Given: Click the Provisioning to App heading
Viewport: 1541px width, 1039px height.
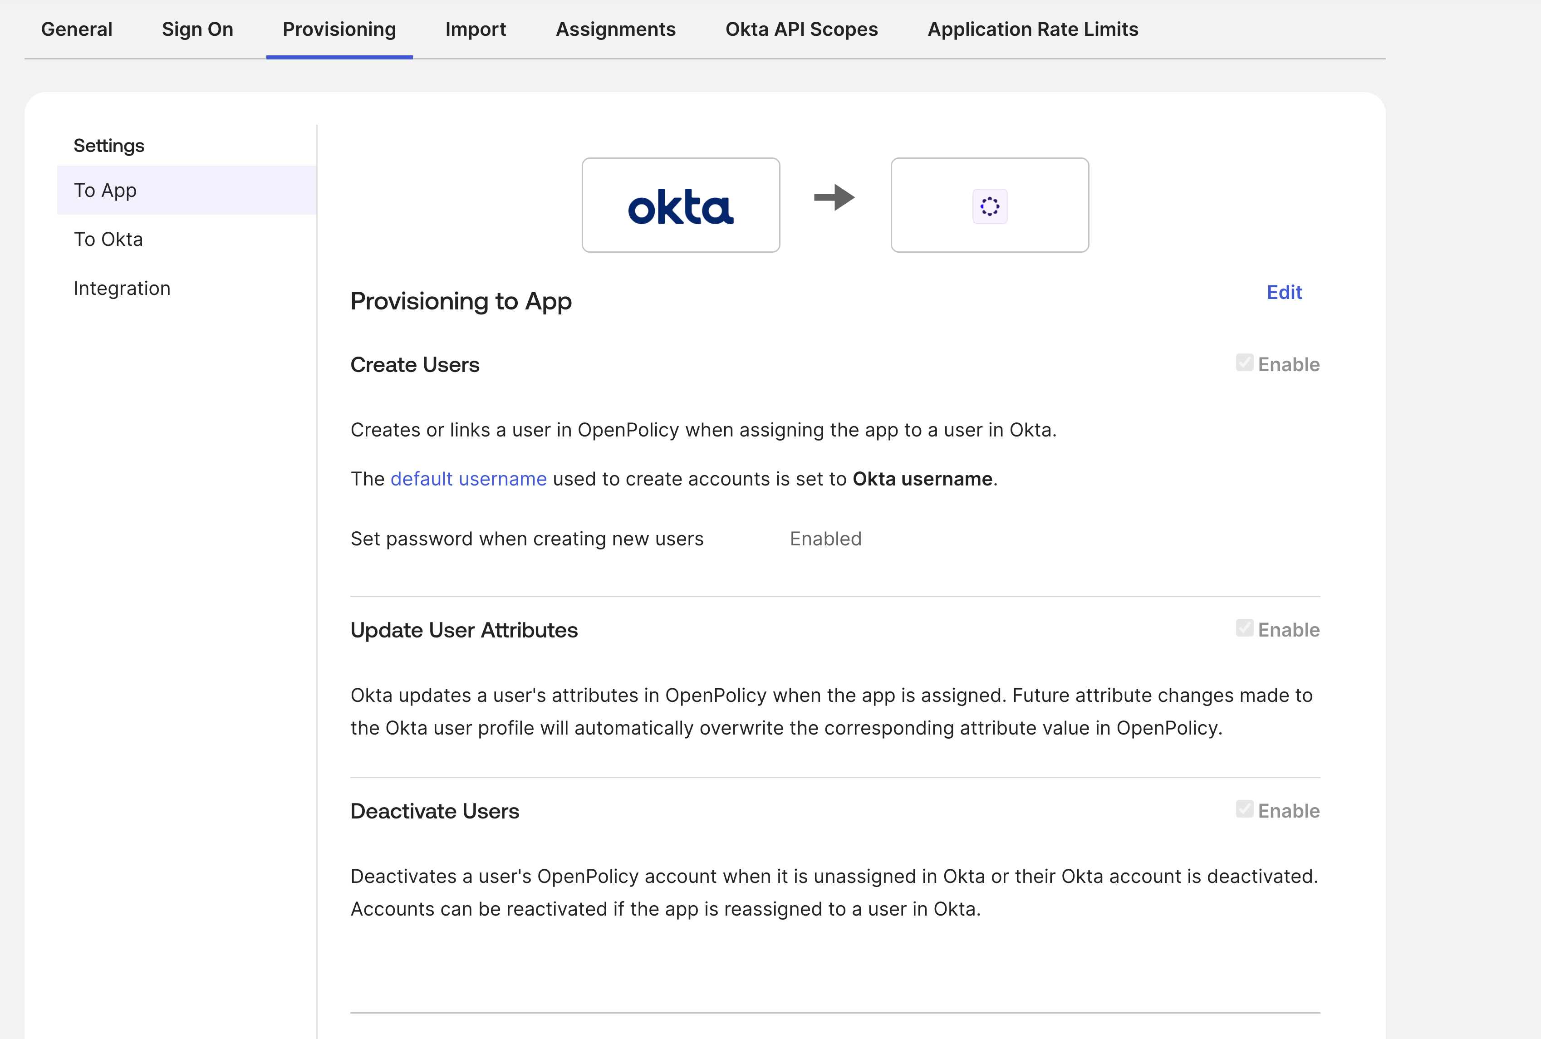Looking at the screenshot, I should click(x=461, y=302).
